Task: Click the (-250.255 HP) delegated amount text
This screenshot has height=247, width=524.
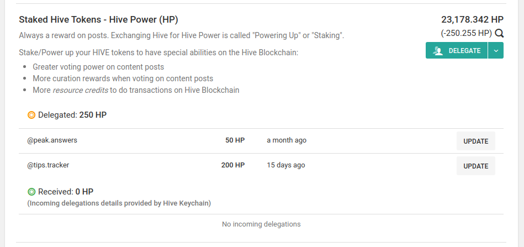Action: click(466, 33)
